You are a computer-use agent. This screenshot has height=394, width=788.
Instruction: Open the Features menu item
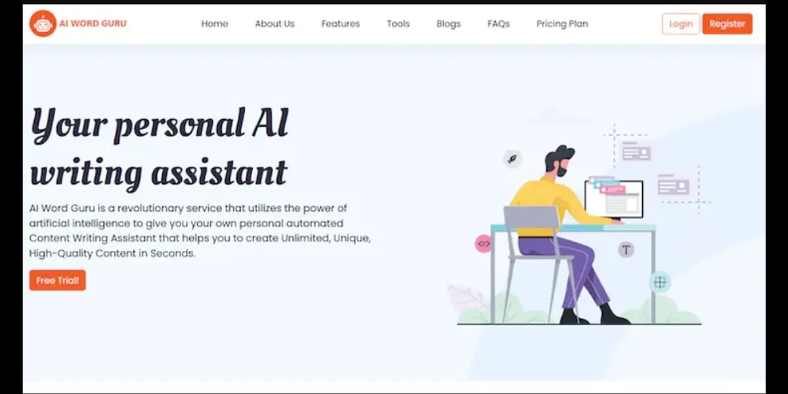pos(340,24)
